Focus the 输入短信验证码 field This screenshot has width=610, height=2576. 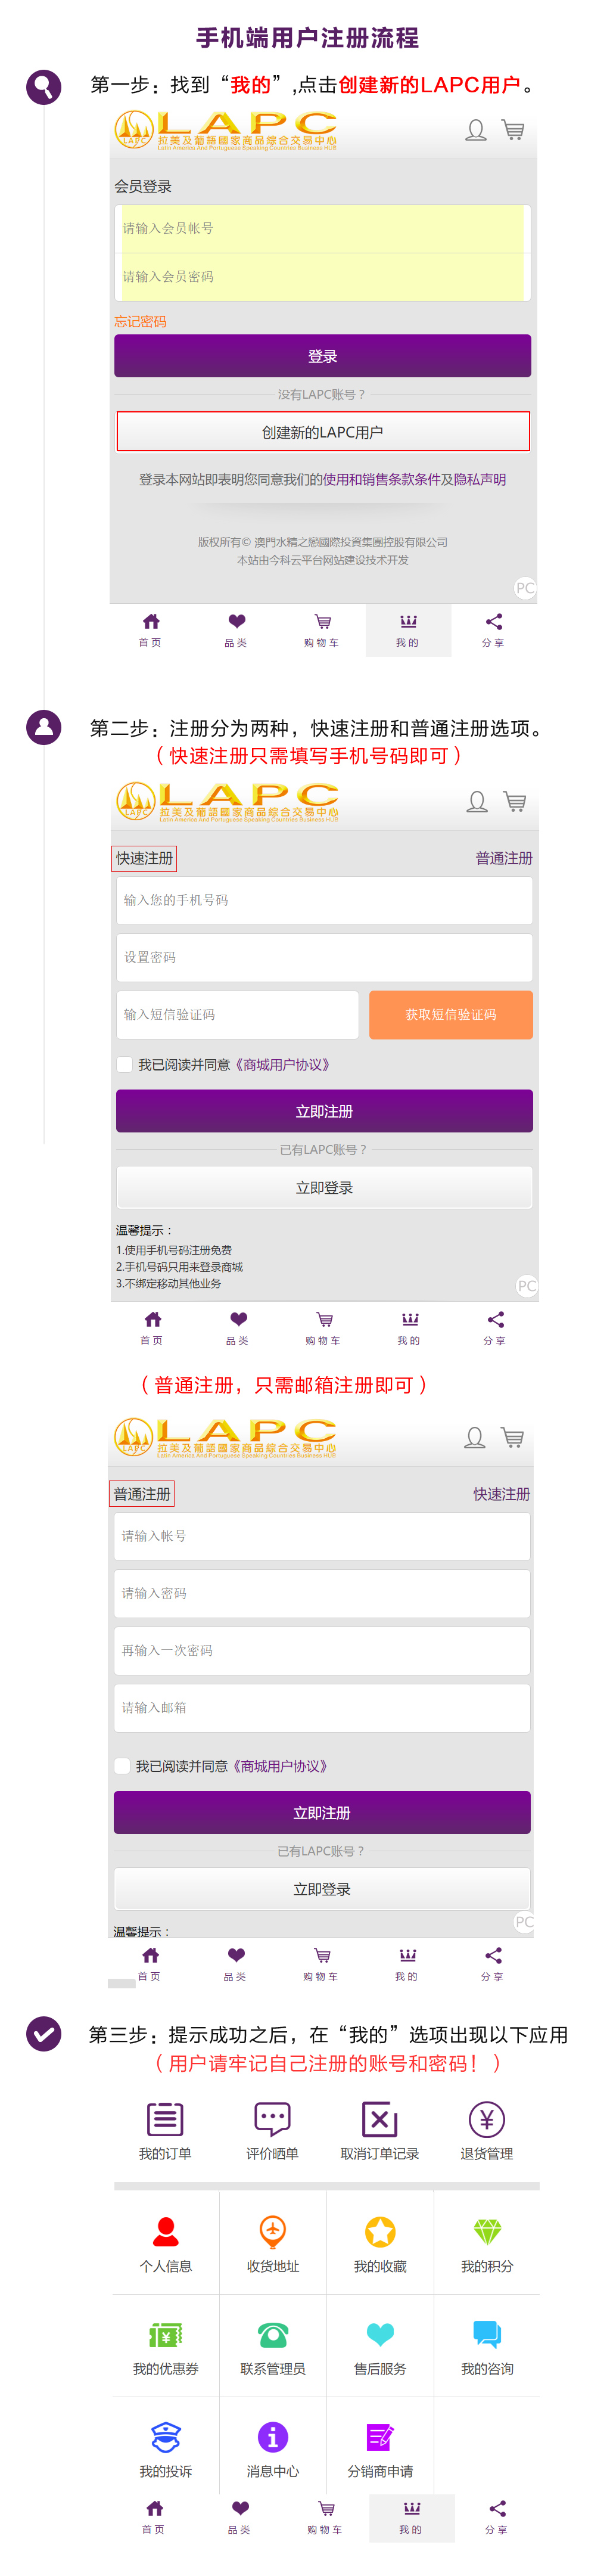[237, 1014]
